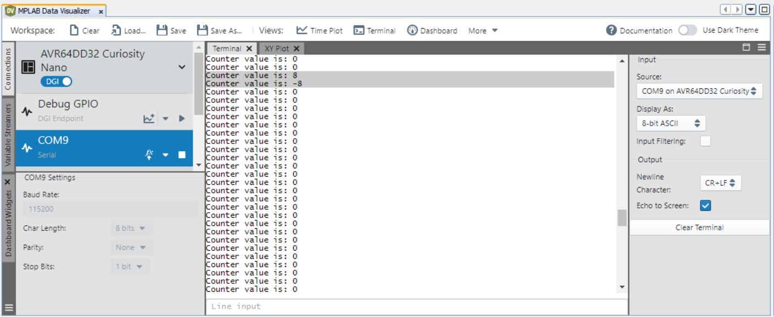The height and width of the screenshot is (317, 774).
Task: Click the AVR64DD32 Curiosity Nano board icon
Action: click(x=29, y=67)
